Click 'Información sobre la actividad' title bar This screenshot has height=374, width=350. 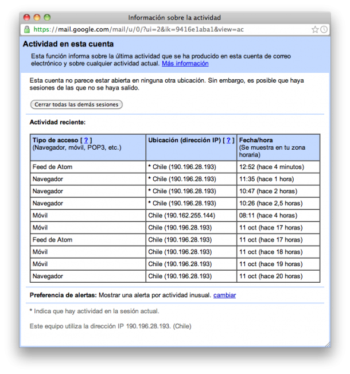click(174, 18)
